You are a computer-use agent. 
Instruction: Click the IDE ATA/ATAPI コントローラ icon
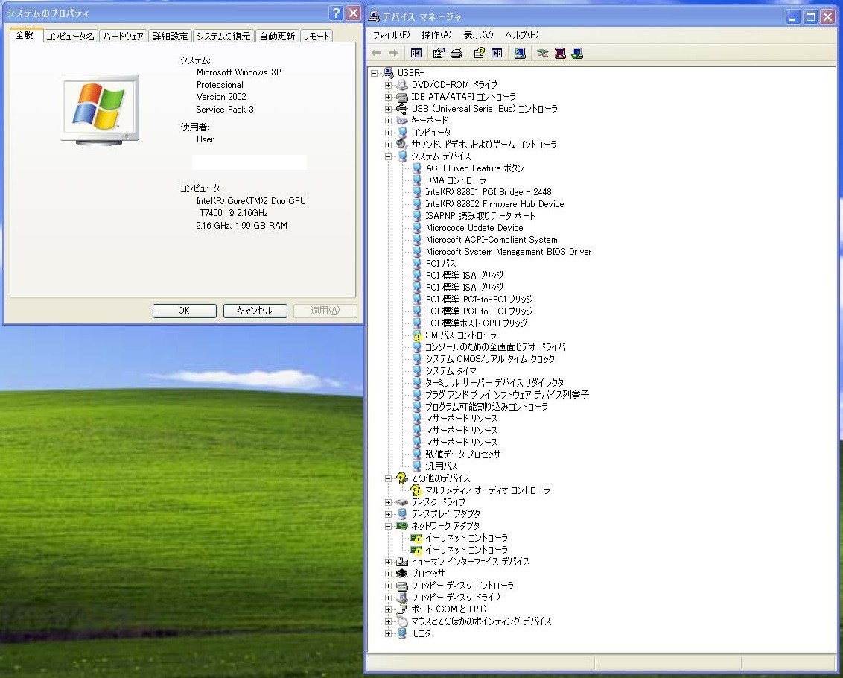(x=401, y=97)
